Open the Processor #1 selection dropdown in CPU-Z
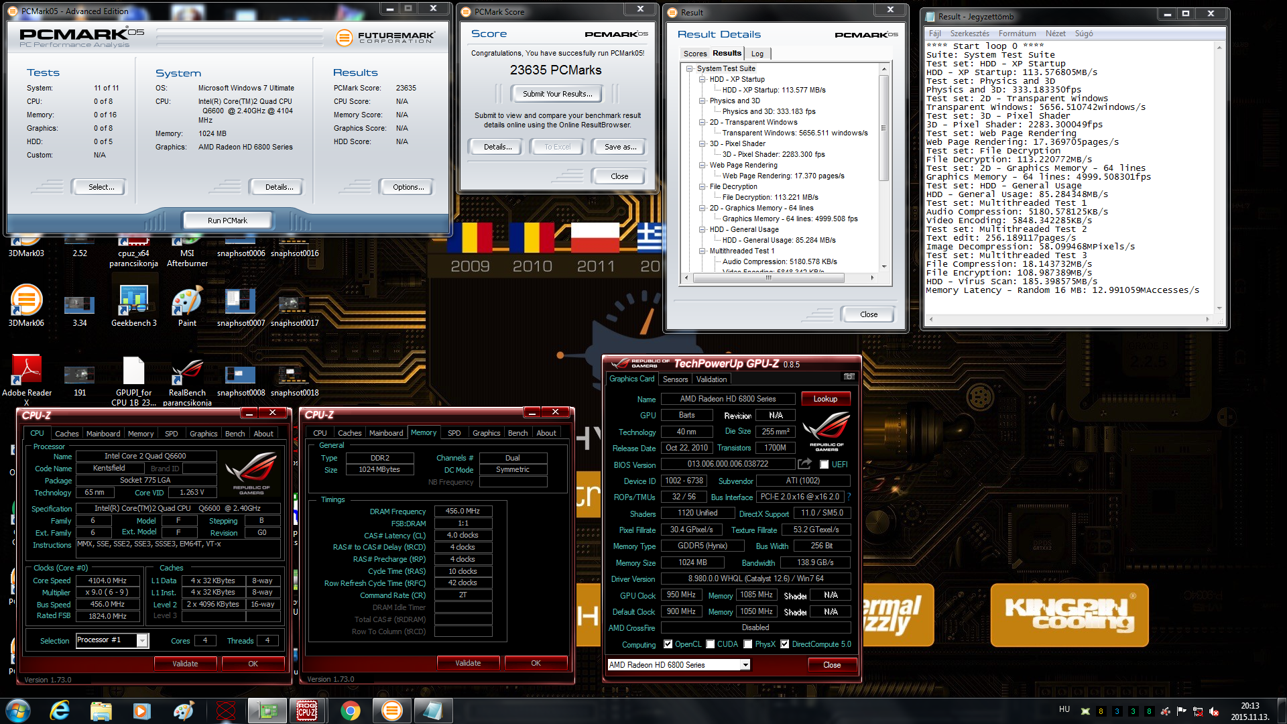The width and height of the screenshot is (1287, 724). coord(142,640)
